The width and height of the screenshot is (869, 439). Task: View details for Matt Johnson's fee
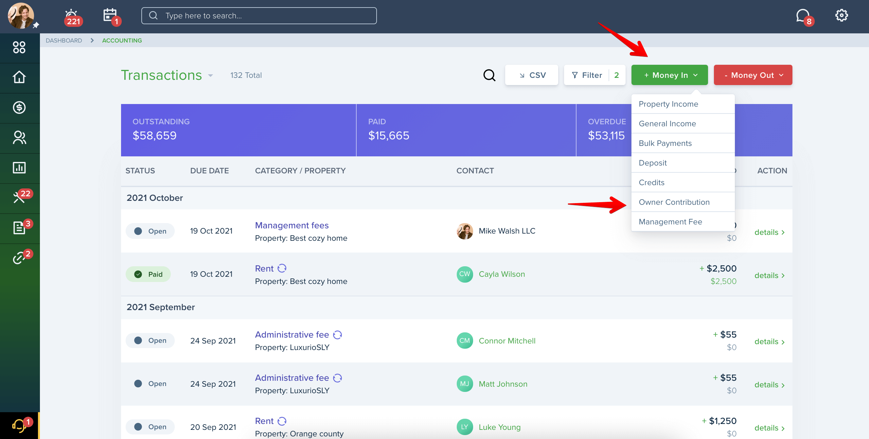(769, 385)
